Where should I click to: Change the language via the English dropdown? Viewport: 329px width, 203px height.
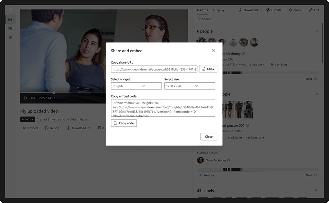[x=275, y=10]
